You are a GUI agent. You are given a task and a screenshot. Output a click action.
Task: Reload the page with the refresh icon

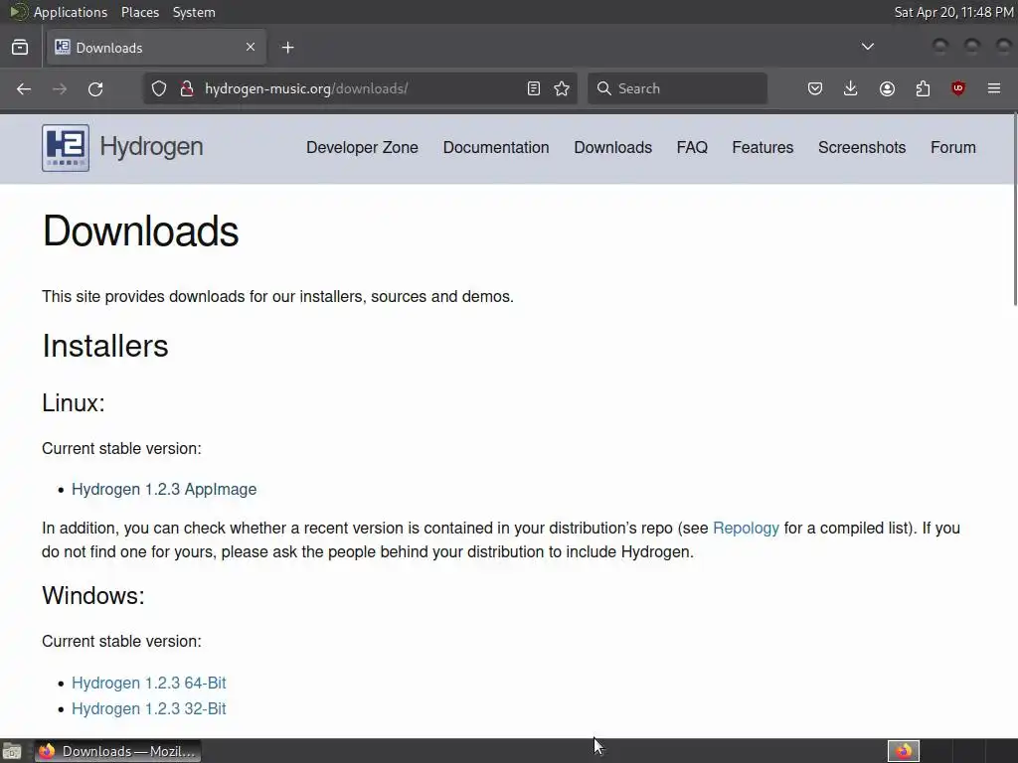pyautogui.click(x=95, y=88)
